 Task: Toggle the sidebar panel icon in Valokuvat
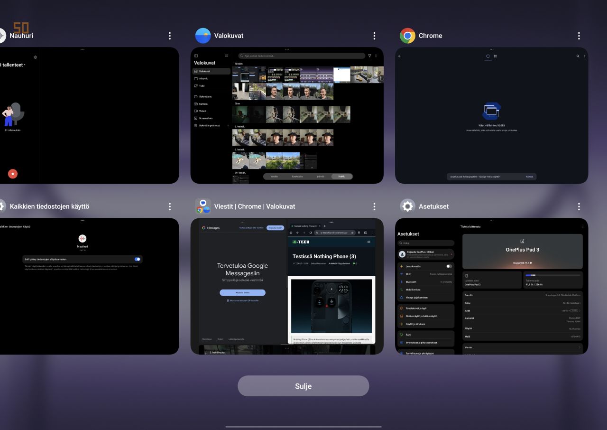pos(196,56)
